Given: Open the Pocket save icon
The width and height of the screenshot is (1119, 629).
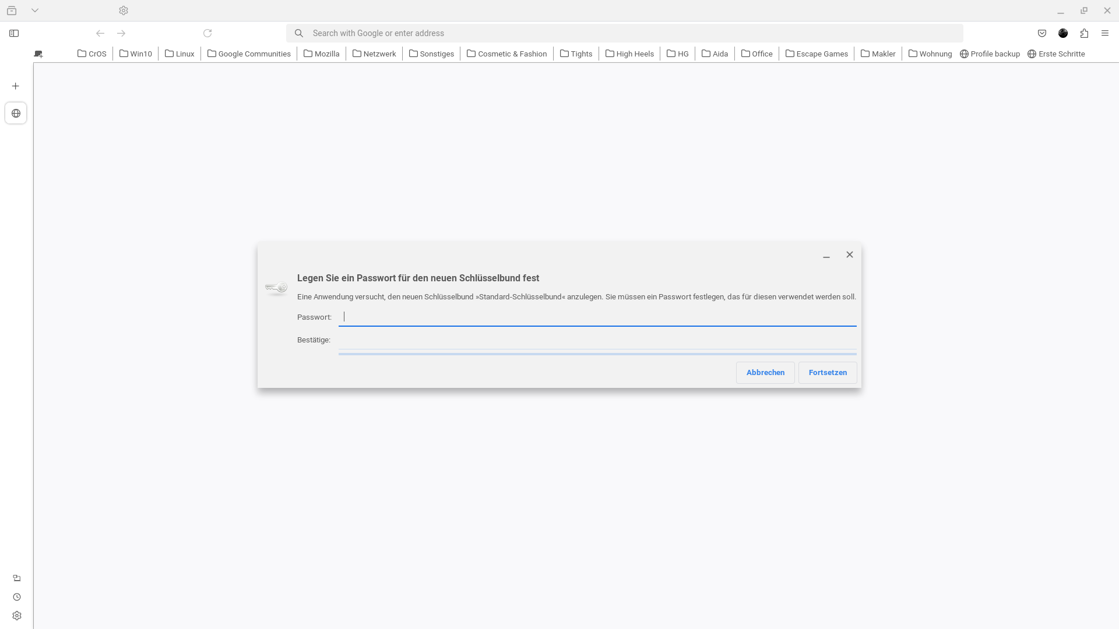Looking at the screenshot, I should point(1042,33).
